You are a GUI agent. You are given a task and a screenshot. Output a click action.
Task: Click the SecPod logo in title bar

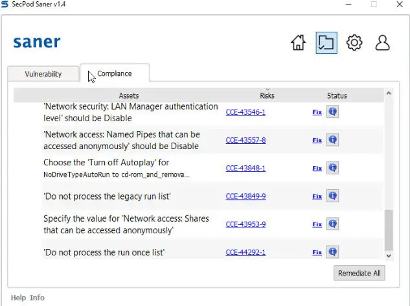click(5, 4)
